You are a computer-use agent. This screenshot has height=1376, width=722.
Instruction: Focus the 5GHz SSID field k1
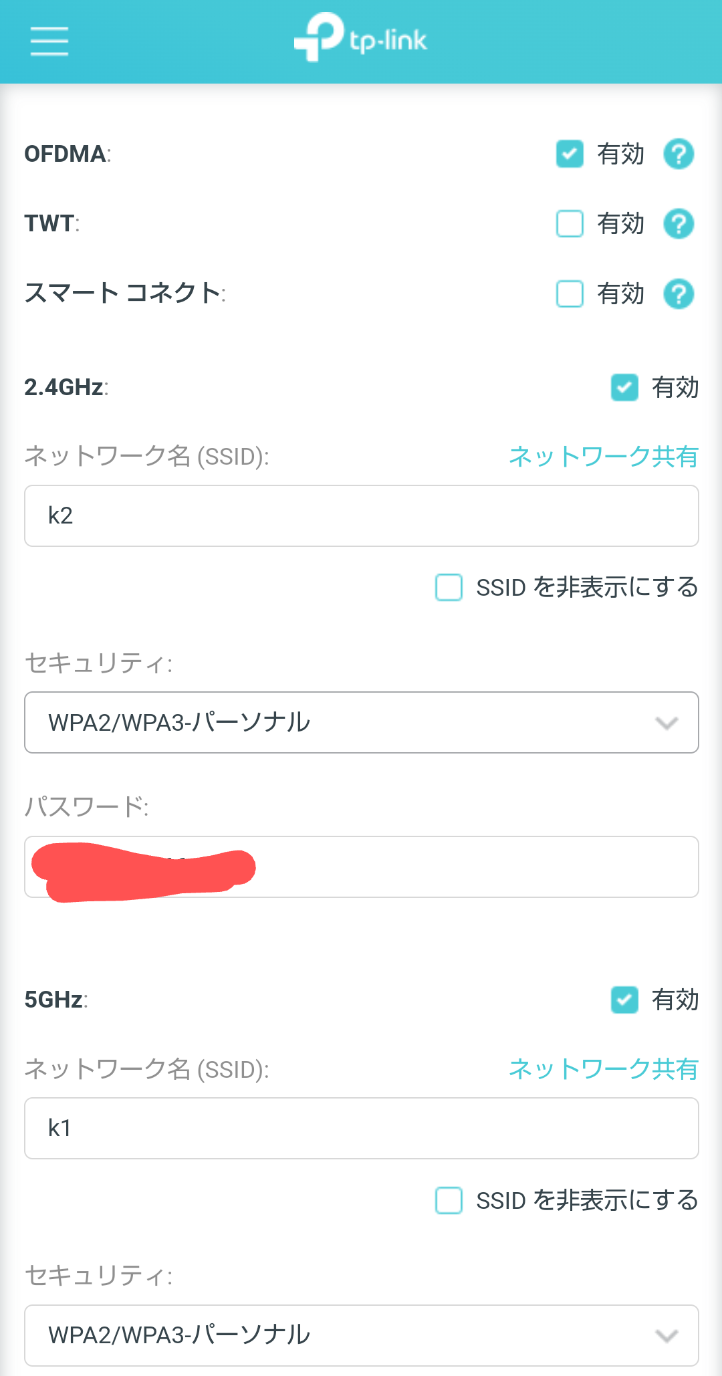tap(361, 1129)
